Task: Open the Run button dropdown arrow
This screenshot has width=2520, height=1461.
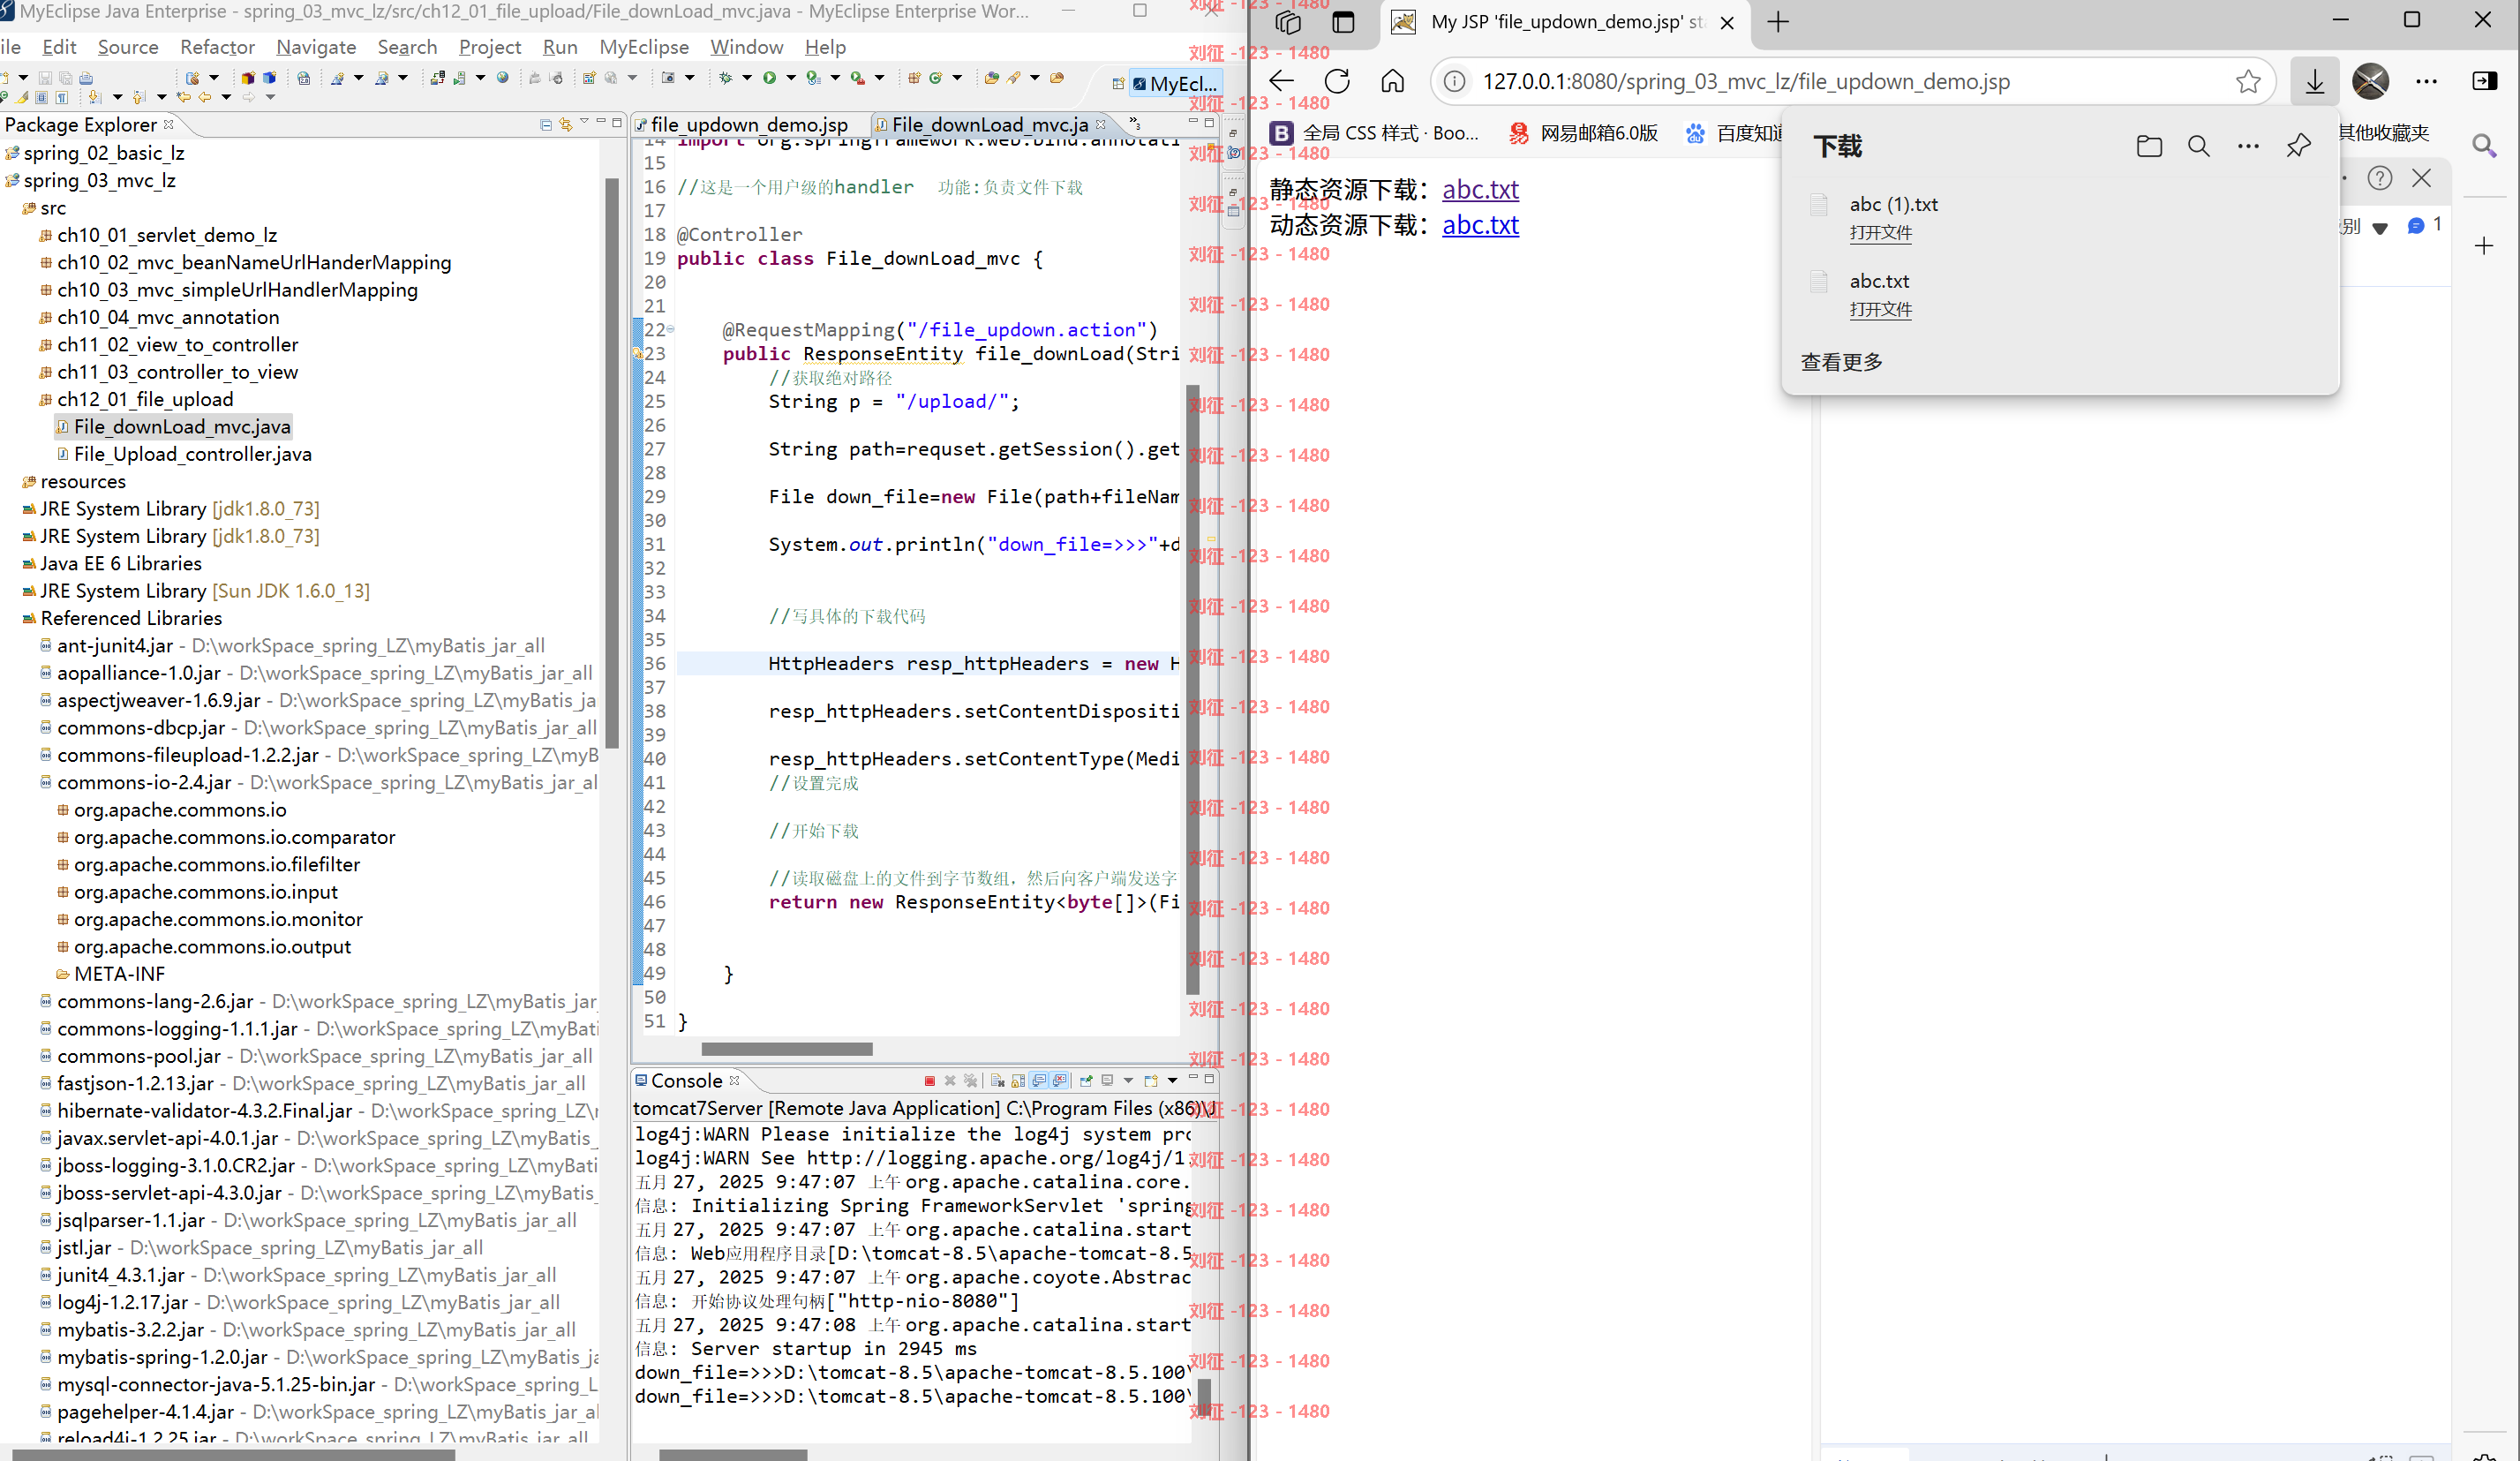Action: pos(792,78)
